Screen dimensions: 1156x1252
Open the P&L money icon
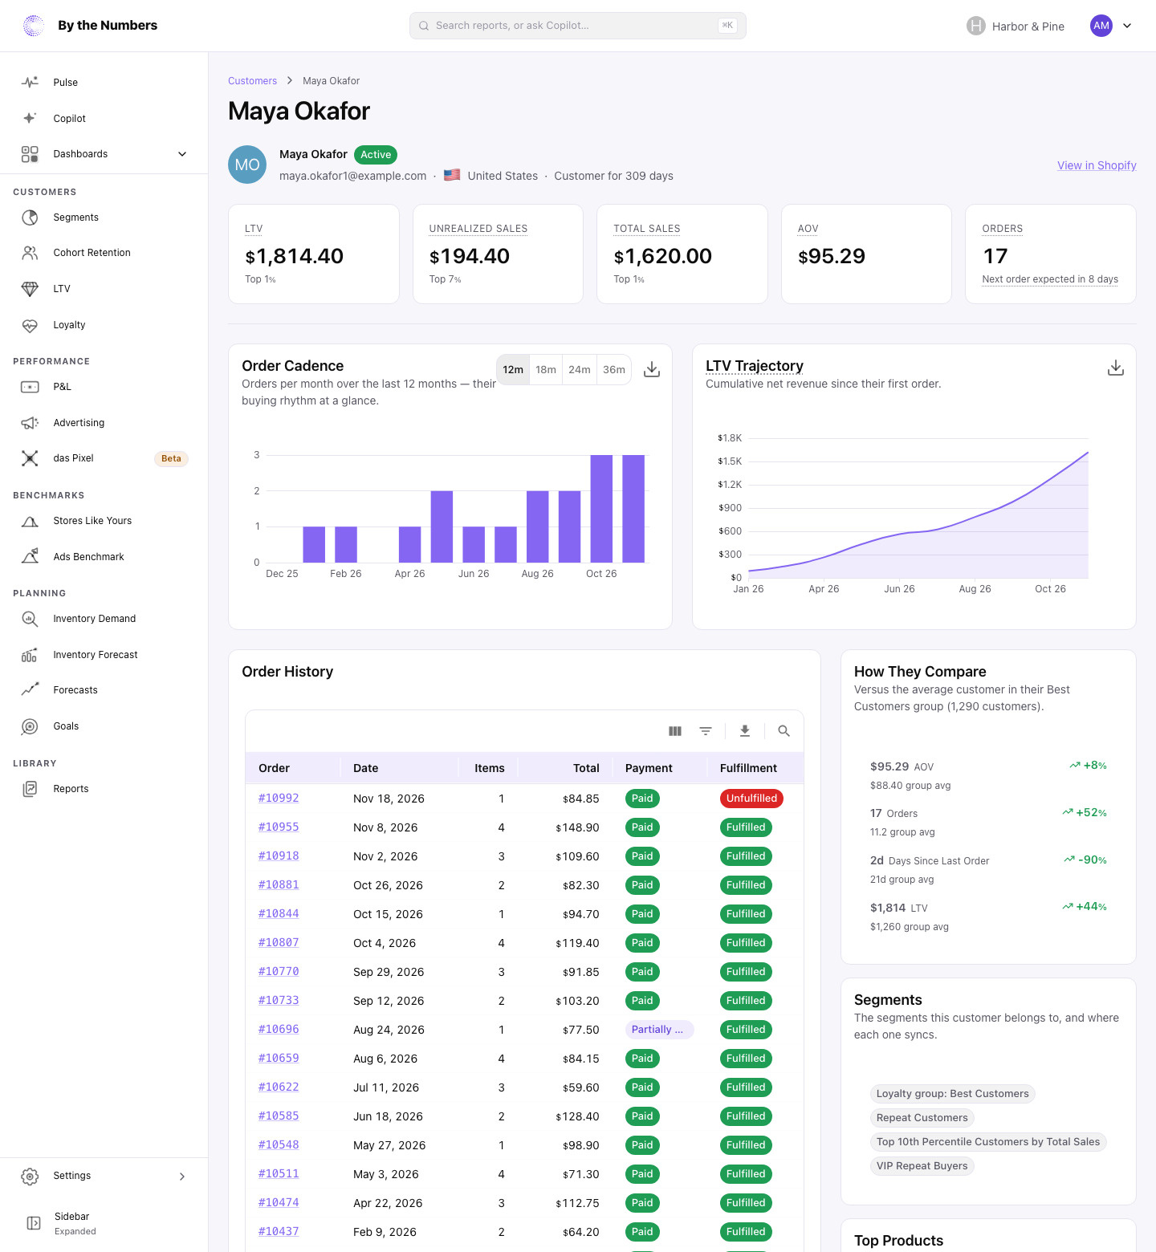pyautogui.click(x=30, y=387)
